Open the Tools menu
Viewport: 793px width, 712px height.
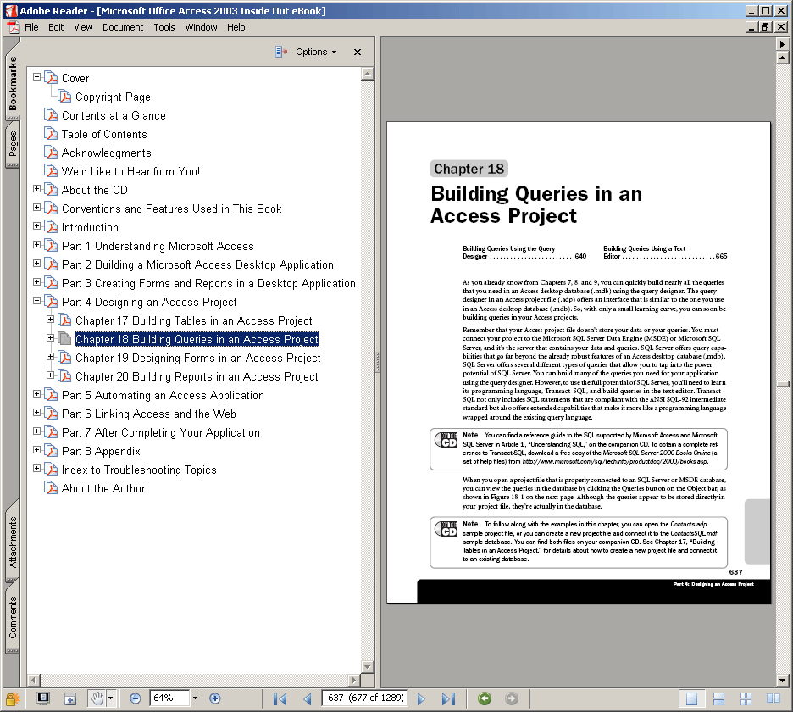pyautogui.click(x=164, y=27)
